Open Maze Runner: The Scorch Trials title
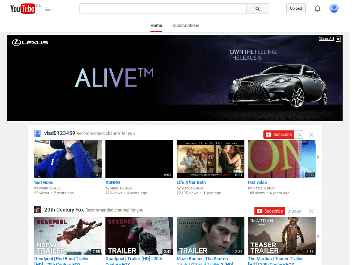This screenshot has width=354, height=265. coord(205,261)
